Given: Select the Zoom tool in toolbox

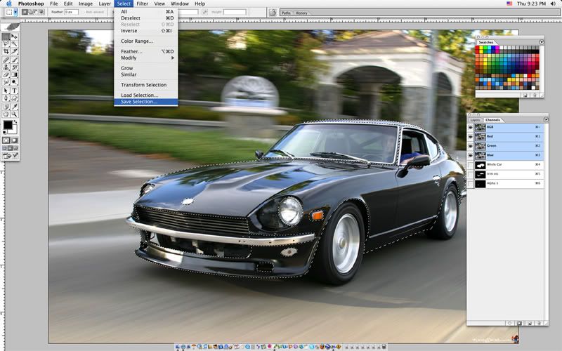Looking at the screenshot, I should [x=15, y=113].
